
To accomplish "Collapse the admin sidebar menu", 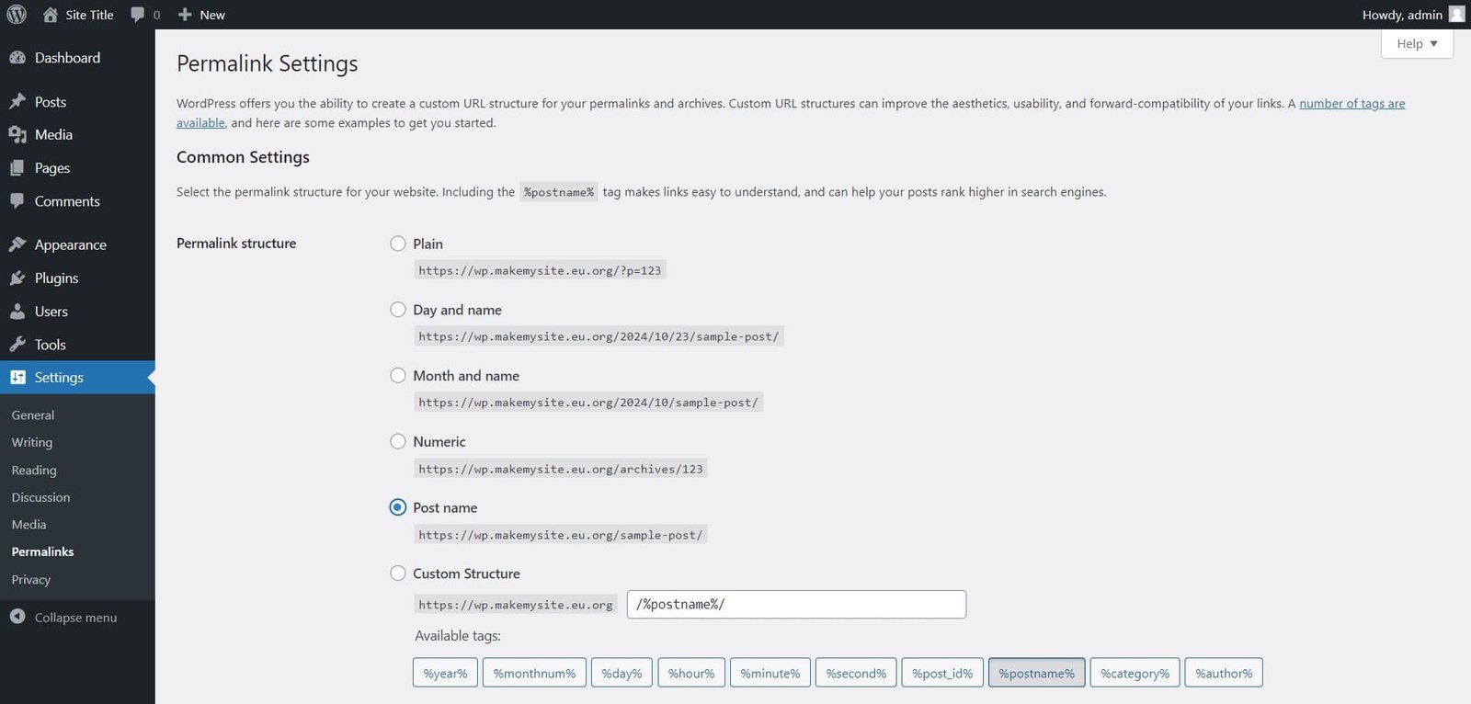I will point(74,617).
